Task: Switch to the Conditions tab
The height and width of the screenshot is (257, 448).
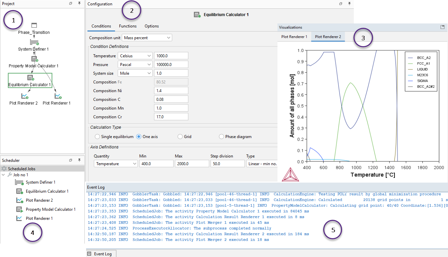Action: [101, 26]
